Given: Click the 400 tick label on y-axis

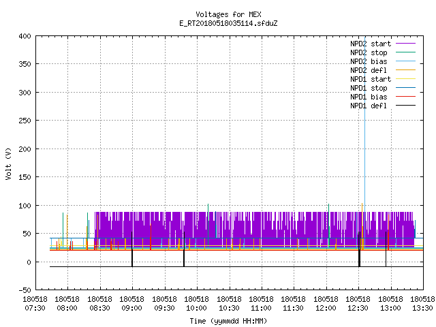Looking at the screenshot, I should coord(25,36).
